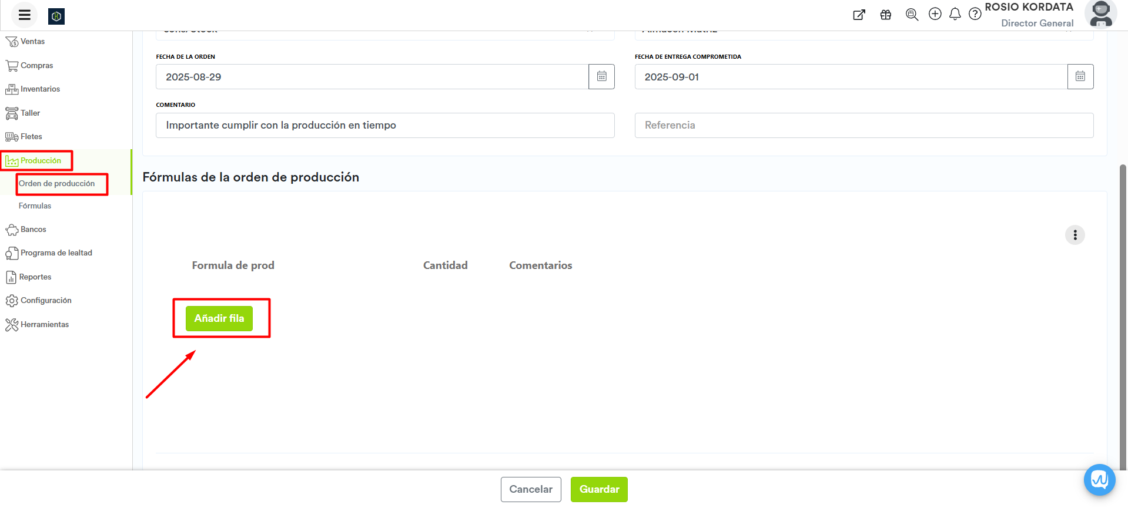1128x508 pixels.
Task: Open Inventarios sidebar section
Action: tap(40, 89)
